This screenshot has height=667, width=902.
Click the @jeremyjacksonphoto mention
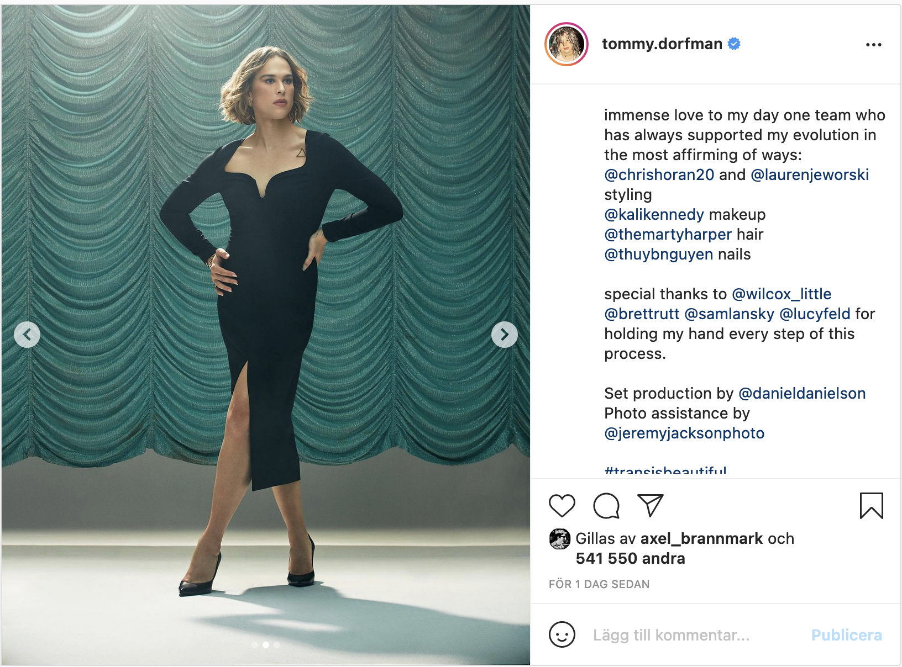684,433
